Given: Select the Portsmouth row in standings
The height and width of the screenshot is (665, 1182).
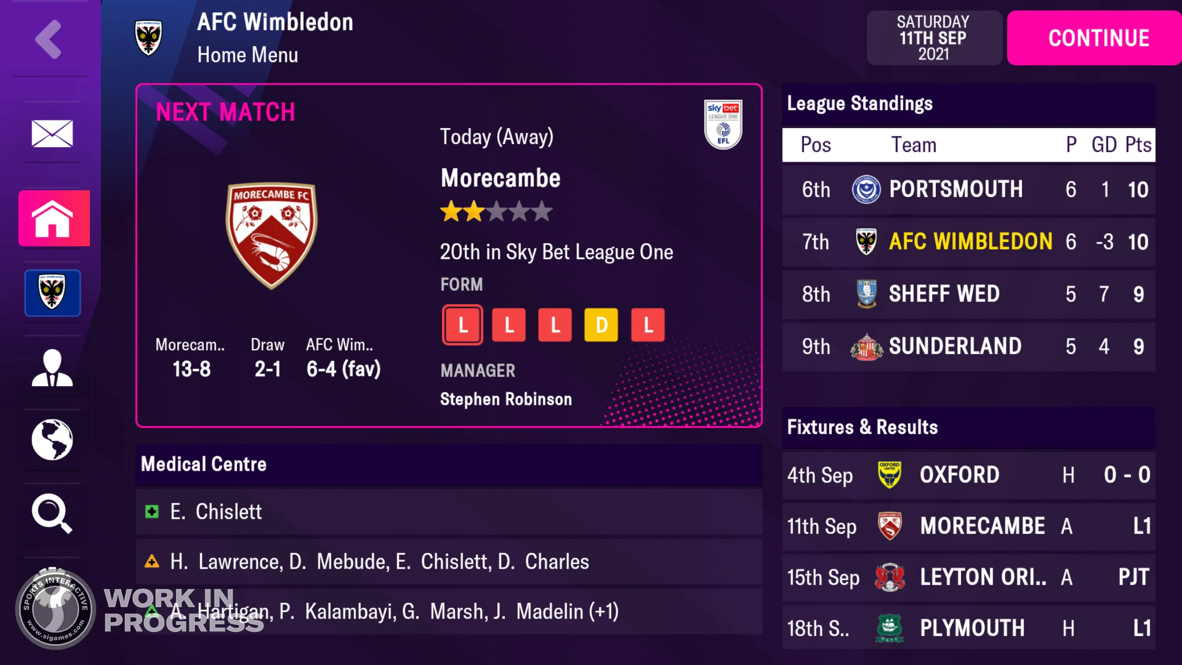Looking at the screenshot, I should (x=968, y=190).
